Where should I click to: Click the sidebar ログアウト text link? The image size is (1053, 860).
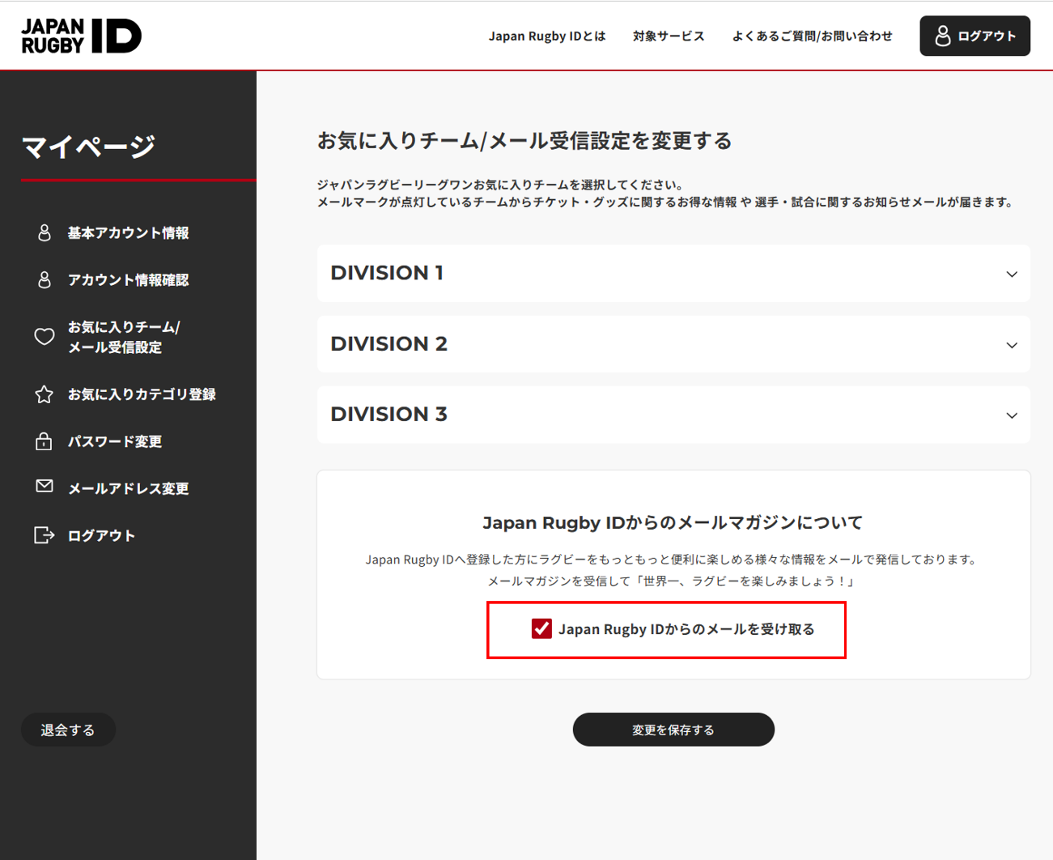(x=101, y=535)
